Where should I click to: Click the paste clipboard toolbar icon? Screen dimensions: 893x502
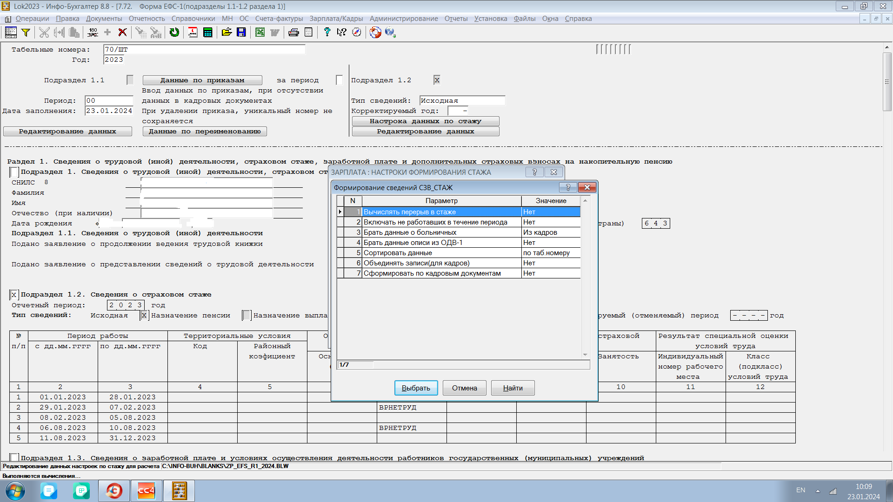74,32
